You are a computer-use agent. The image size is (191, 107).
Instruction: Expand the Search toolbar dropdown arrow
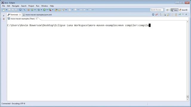coord(66,10)
